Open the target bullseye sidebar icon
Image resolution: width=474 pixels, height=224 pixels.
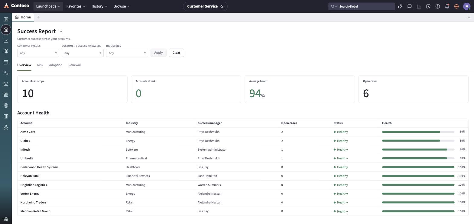6,106
